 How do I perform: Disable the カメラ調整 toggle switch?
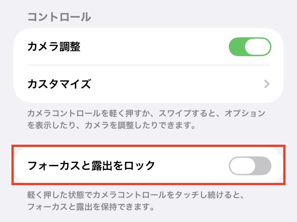click(250, 47)
